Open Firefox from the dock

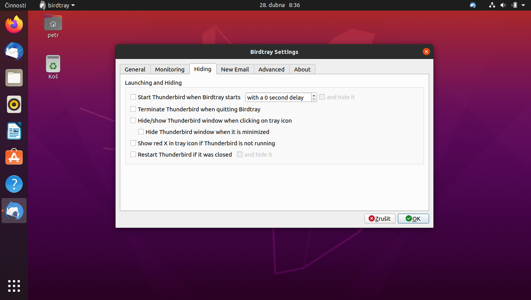14,25
